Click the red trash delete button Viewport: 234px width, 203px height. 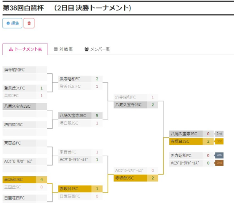coord(29,23)
